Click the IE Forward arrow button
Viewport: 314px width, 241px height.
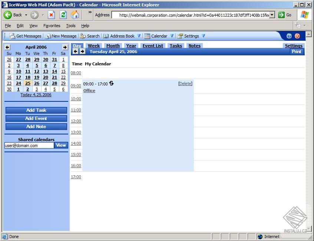click(34, 15)
